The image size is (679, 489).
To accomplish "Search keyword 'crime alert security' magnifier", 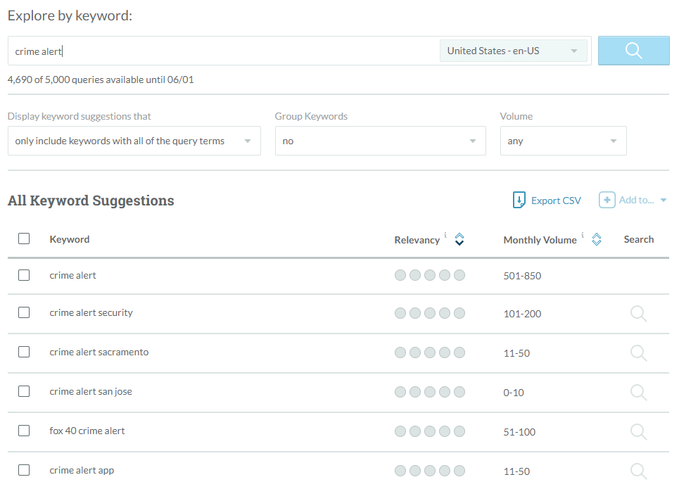I will 638,314.
